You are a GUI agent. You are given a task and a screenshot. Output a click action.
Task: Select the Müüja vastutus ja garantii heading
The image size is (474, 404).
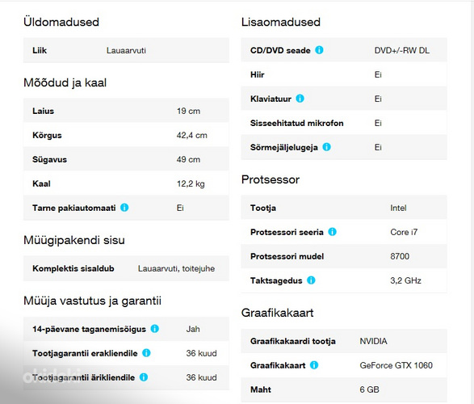pyautogui.click(x=93, y=301)
